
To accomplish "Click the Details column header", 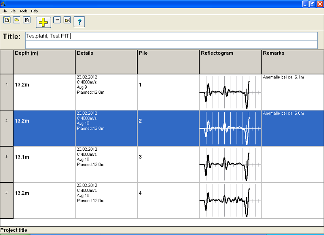I will click(x=106, y=62).
